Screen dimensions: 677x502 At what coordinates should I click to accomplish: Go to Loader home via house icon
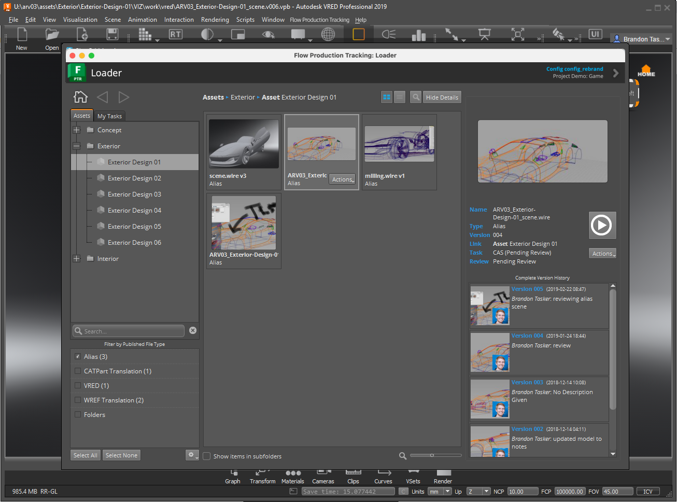[x=80, y=96]
